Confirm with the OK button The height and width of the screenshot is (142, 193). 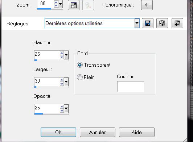coord(58,132)
